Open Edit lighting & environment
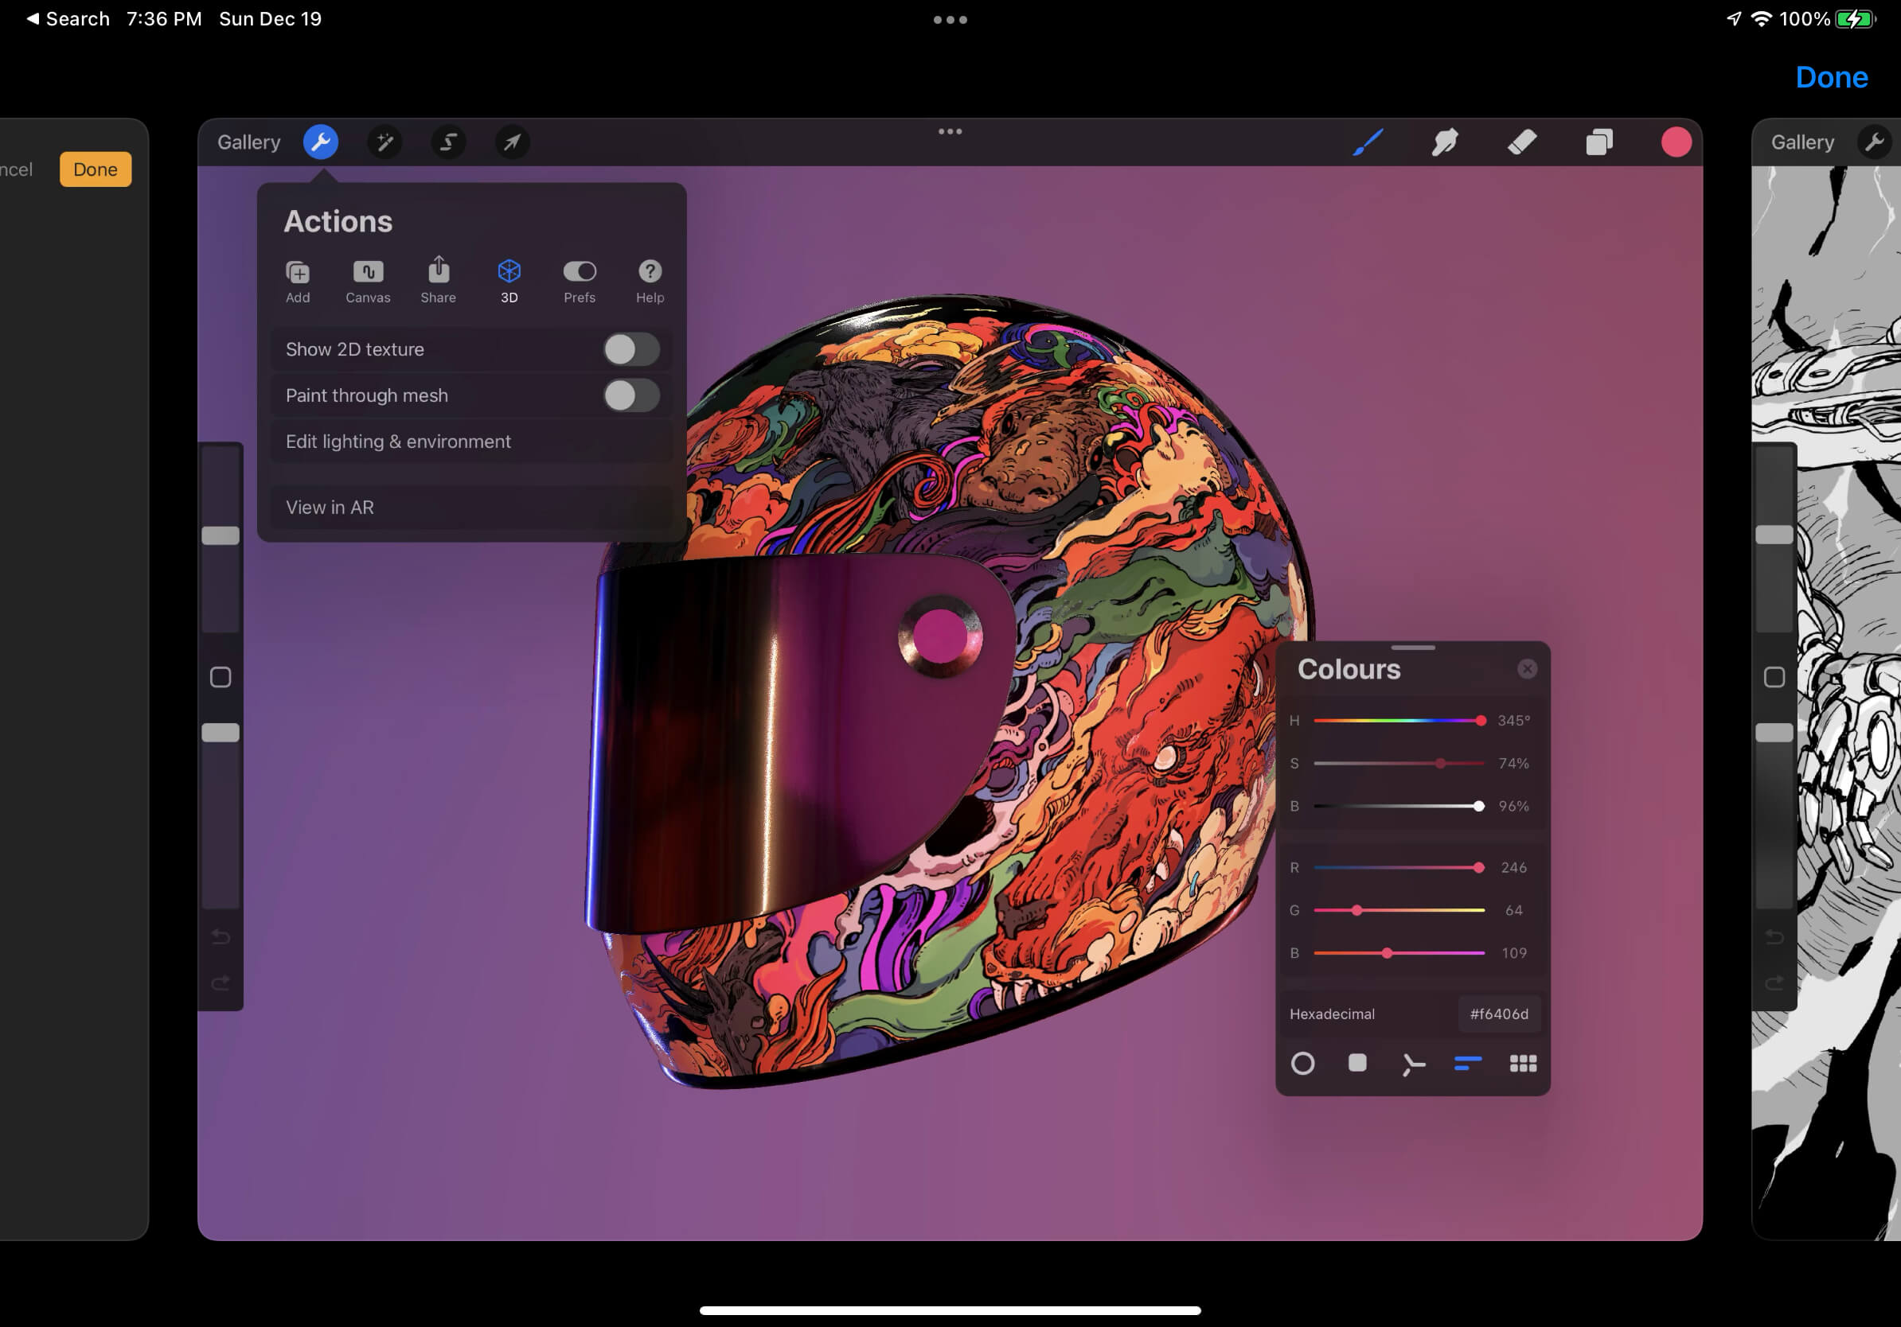This screenshot has height=1327, width=1901. pyautogui.click(x=471, y=442)
